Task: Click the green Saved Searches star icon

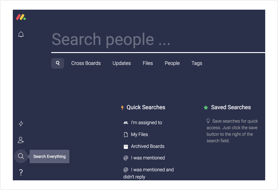Action: coord(206,108)
